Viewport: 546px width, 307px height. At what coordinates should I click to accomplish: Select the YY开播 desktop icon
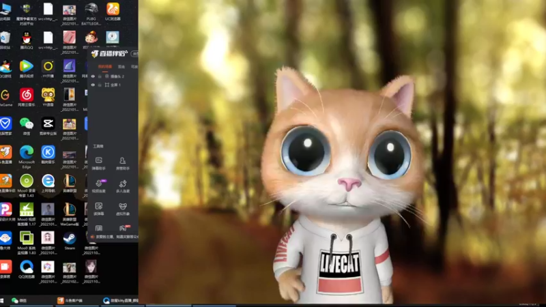[x=48, y=69]
